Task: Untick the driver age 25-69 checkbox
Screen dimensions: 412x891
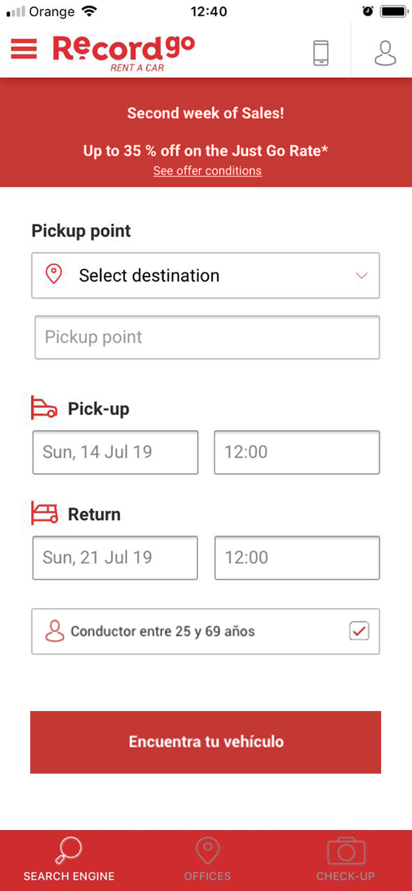Action: pyautogui.click(x=359, y=631)
